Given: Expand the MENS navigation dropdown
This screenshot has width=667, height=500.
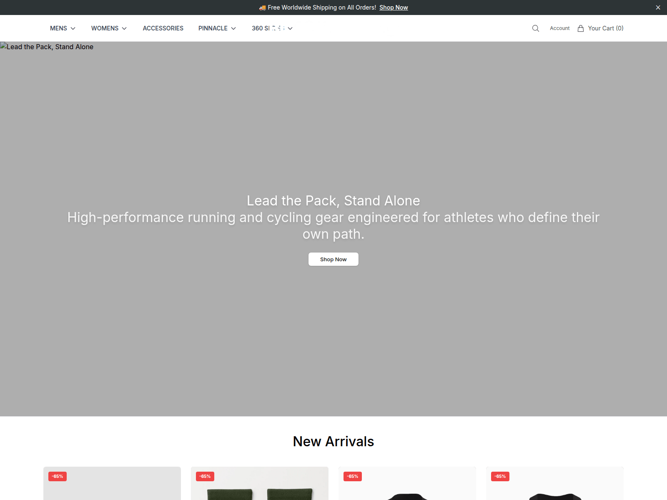Looking at the screenshot, I should (63, 28).
